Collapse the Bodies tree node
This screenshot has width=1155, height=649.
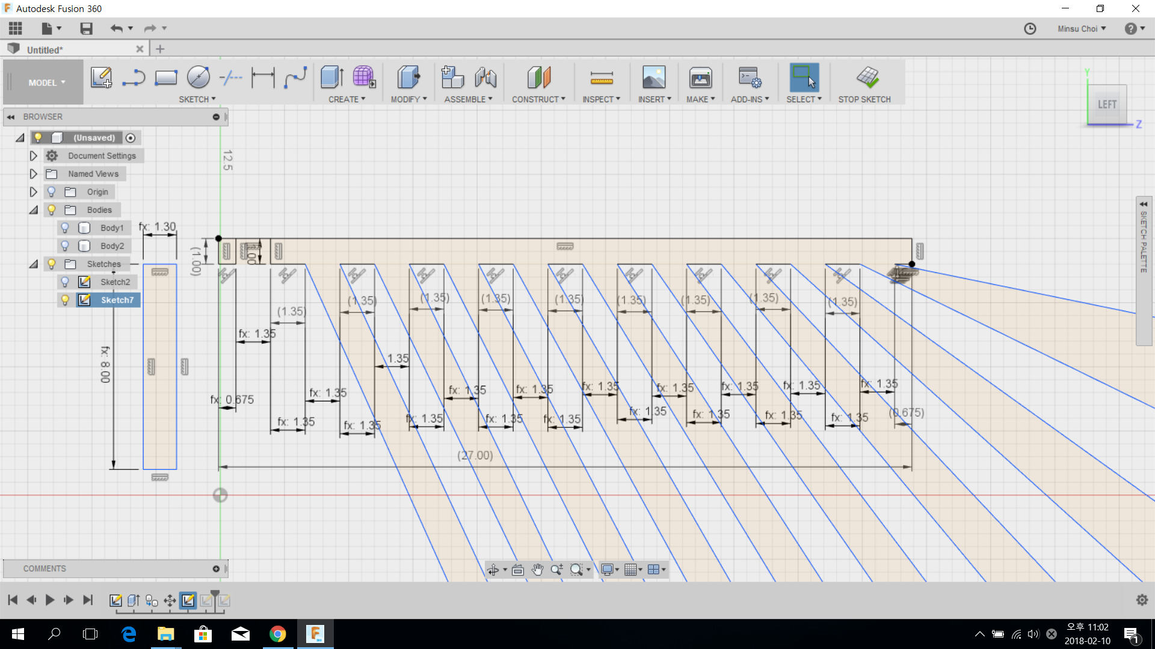pos(34,210)
